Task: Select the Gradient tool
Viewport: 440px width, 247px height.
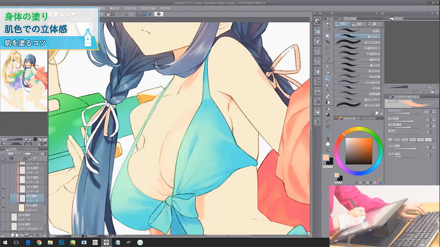Action: click(x=328, y=114)
